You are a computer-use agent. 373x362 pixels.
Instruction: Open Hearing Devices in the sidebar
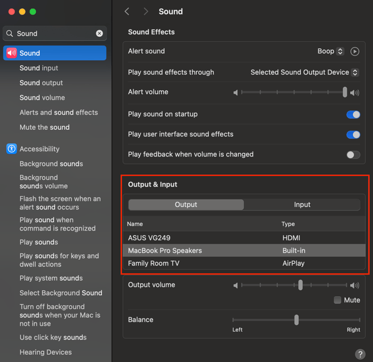(x=46, y=352)
